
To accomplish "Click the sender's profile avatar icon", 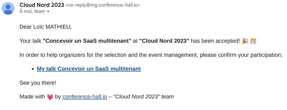I will tap(8, 8).
